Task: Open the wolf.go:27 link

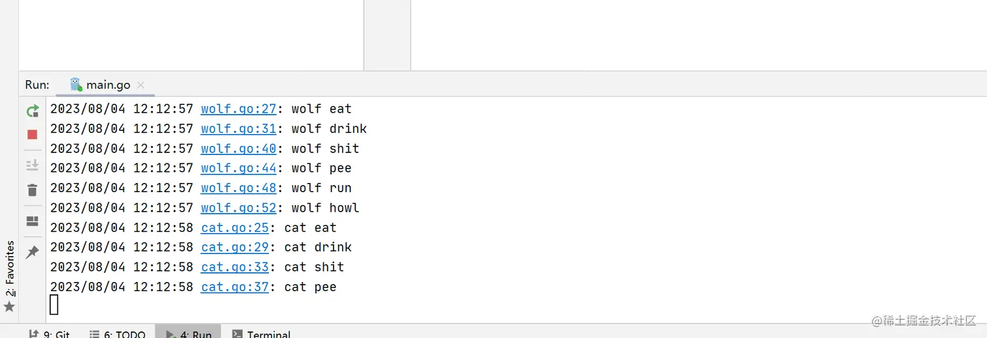Action: (238, 109)
